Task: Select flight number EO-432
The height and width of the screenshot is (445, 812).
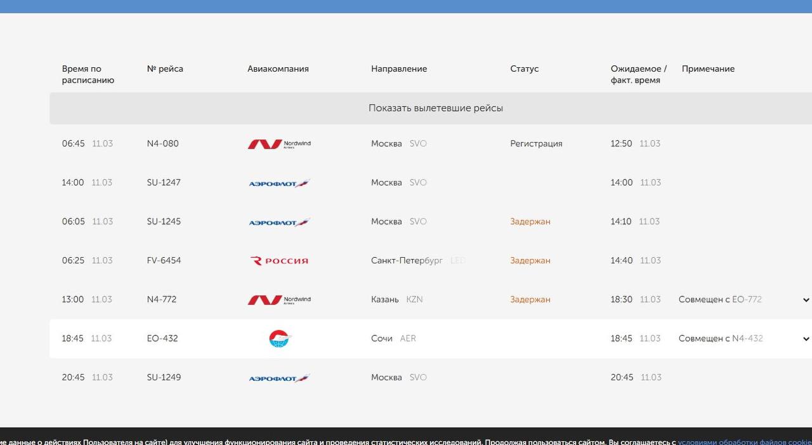Action: point(162,338)
